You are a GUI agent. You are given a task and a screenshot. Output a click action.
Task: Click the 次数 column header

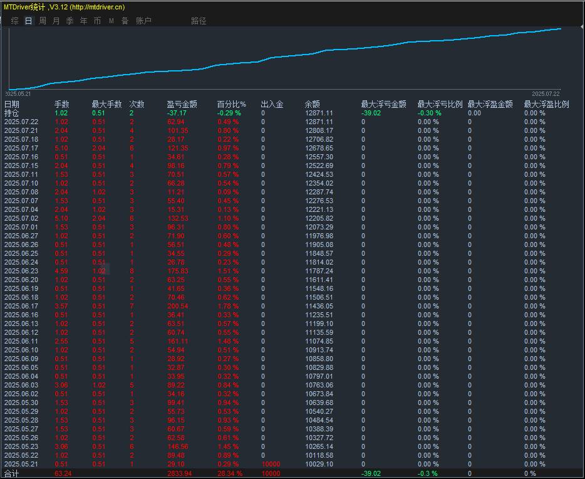tap(137, 104)
